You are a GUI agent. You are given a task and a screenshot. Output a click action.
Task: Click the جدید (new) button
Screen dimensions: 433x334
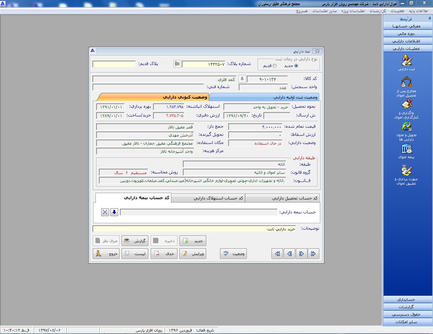(193, 241)
